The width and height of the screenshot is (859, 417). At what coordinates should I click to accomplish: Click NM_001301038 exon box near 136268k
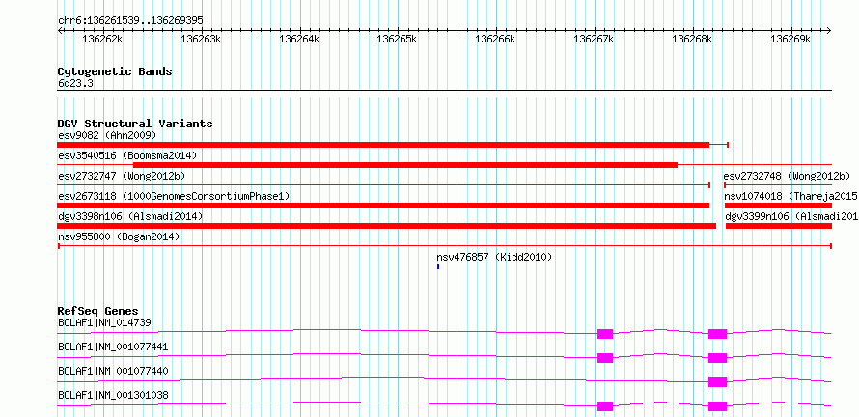click(x=717, y=406)
